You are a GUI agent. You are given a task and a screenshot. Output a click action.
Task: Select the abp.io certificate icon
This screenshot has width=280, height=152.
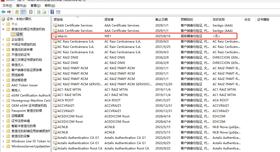[x=55, y=36]
